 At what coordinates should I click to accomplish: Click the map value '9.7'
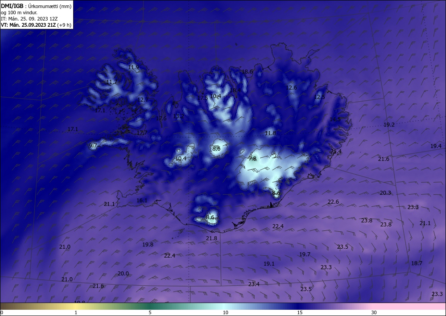(x=93, y=145)
